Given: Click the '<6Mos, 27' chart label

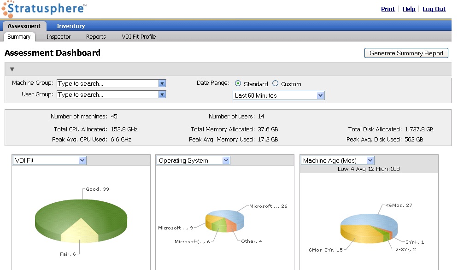Looking at the screenshot, I should 399,205.
